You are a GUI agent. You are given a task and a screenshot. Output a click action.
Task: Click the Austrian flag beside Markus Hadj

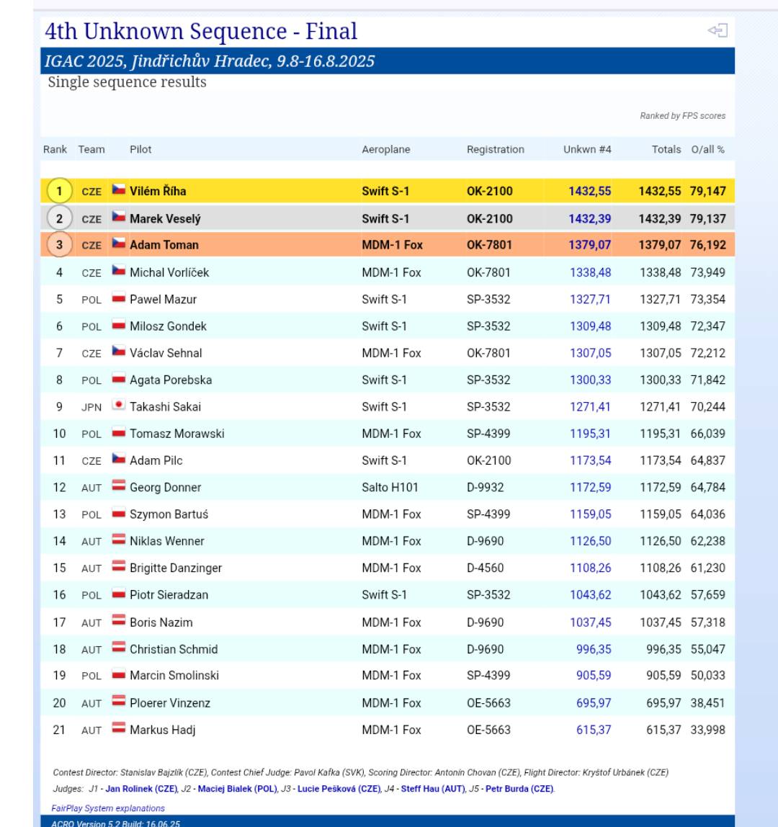(x=118, y=730)
